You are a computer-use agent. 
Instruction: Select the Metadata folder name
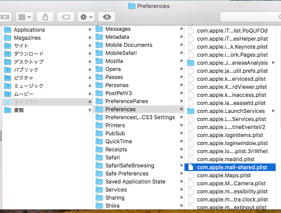(x=117, y=37)
